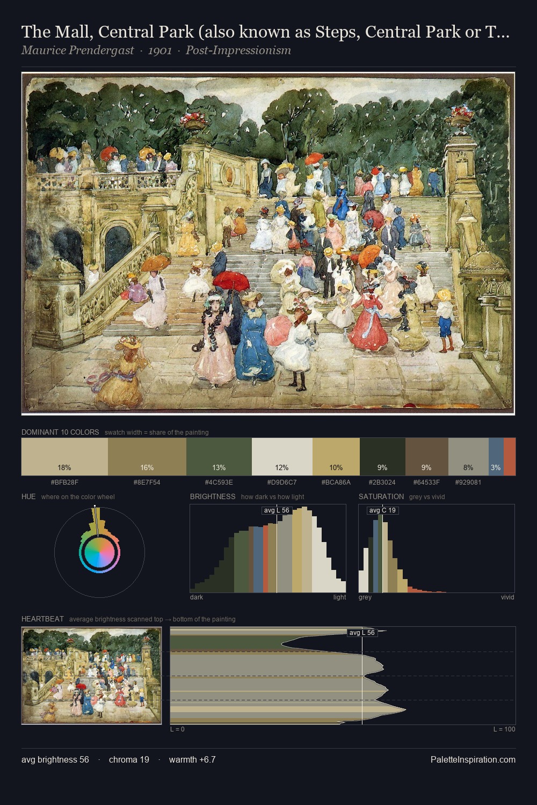Image resolution: width=537 pixels, height=805 pixels.
Task: Pick the dark 9% swatch #2B3024
Action: tap(382, 457)
